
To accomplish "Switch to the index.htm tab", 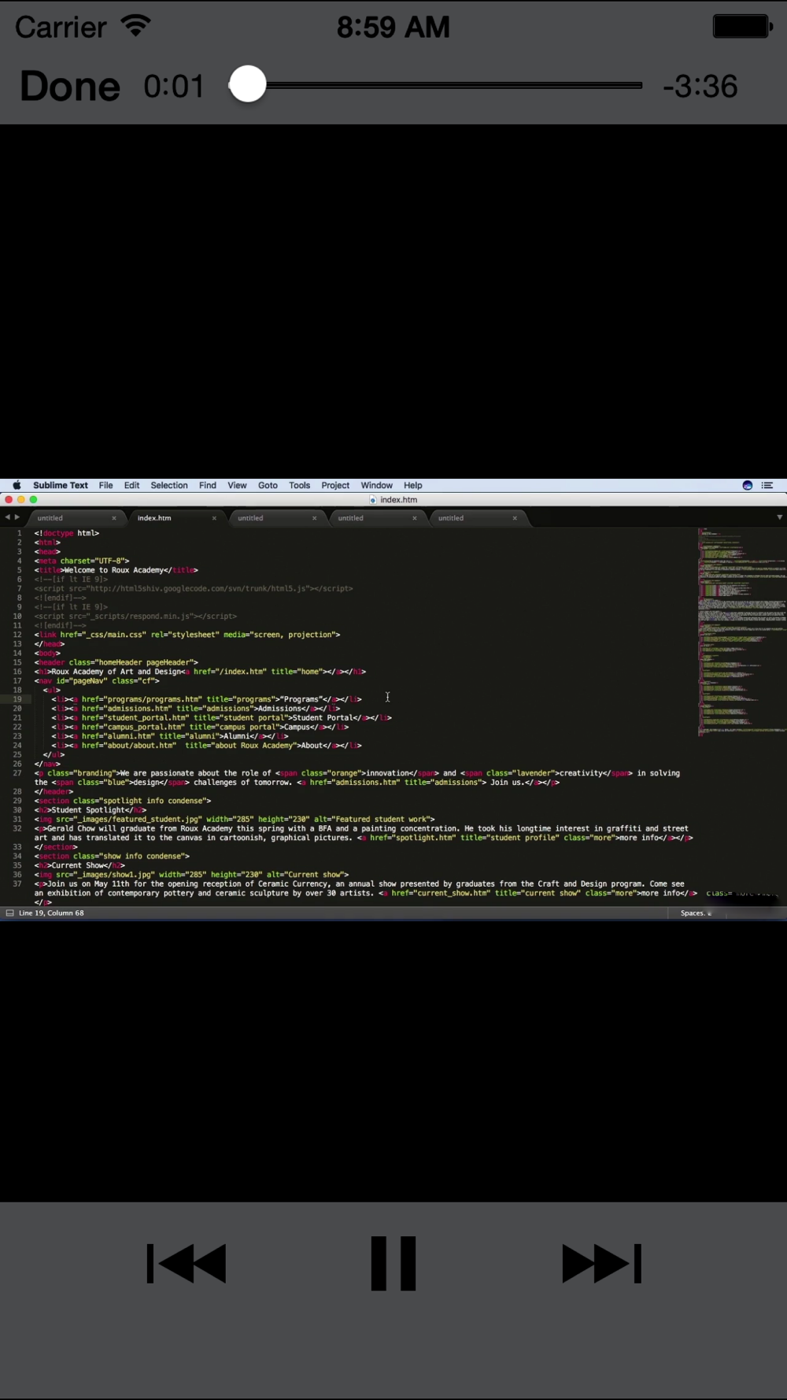I will (154, 518).
